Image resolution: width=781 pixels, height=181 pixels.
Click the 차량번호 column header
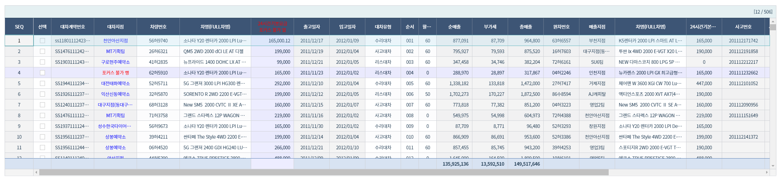point(158,27)
